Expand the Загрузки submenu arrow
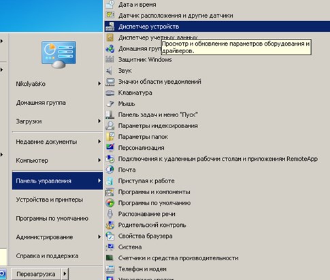Screen dimensions: 330x280 click(99, 121)
